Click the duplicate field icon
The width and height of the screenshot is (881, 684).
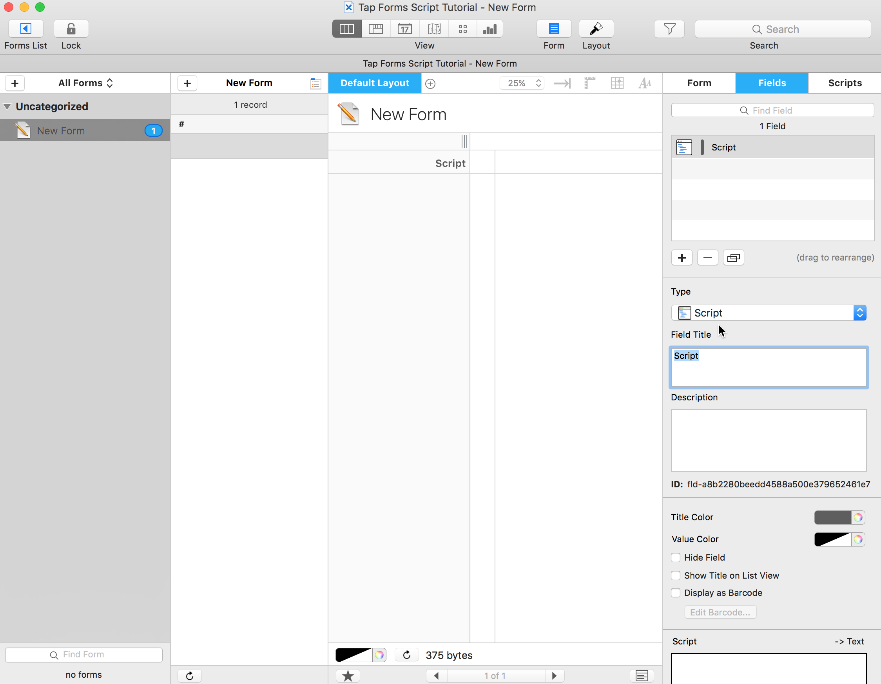pyautogui.click(x=733, y=258)
